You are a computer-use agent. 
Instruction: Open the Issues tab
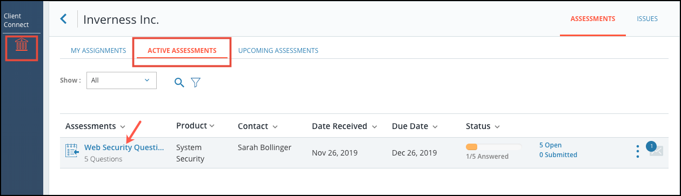click(x=647, y=19)
